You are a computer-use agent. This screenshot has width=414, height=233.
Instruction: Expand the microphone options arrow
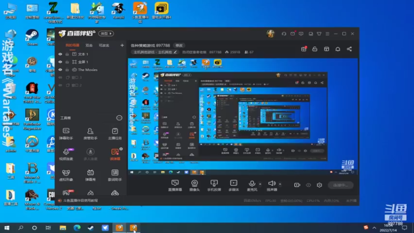(x=260, y=184)
